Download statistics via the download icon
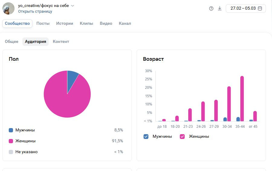Image resolution: width=272 pixels, height=171 pixels. click(x=220, y=8)
